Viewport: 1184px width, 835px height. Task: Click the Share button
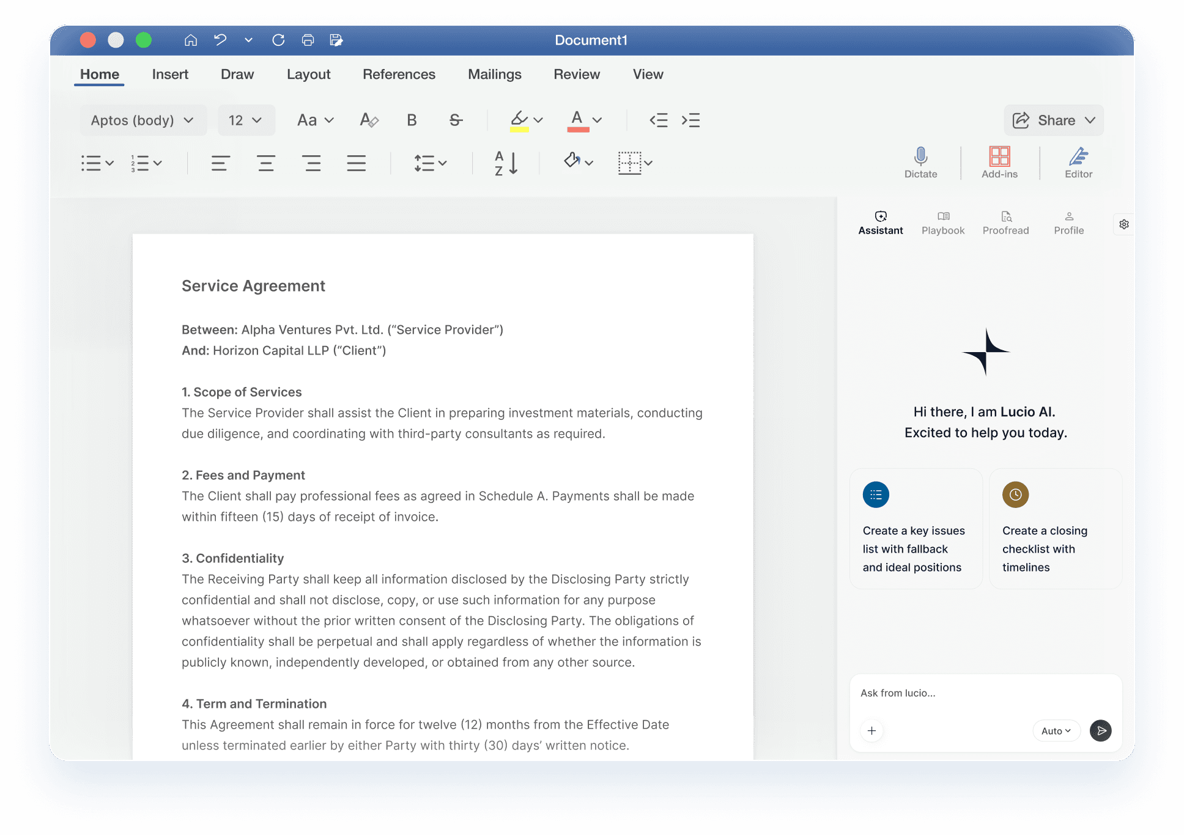coord(1053,120)
